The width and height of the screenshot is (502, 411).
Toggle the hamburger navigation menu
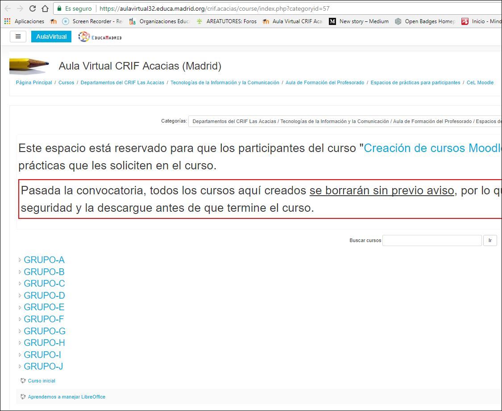(x=18, y=37)
